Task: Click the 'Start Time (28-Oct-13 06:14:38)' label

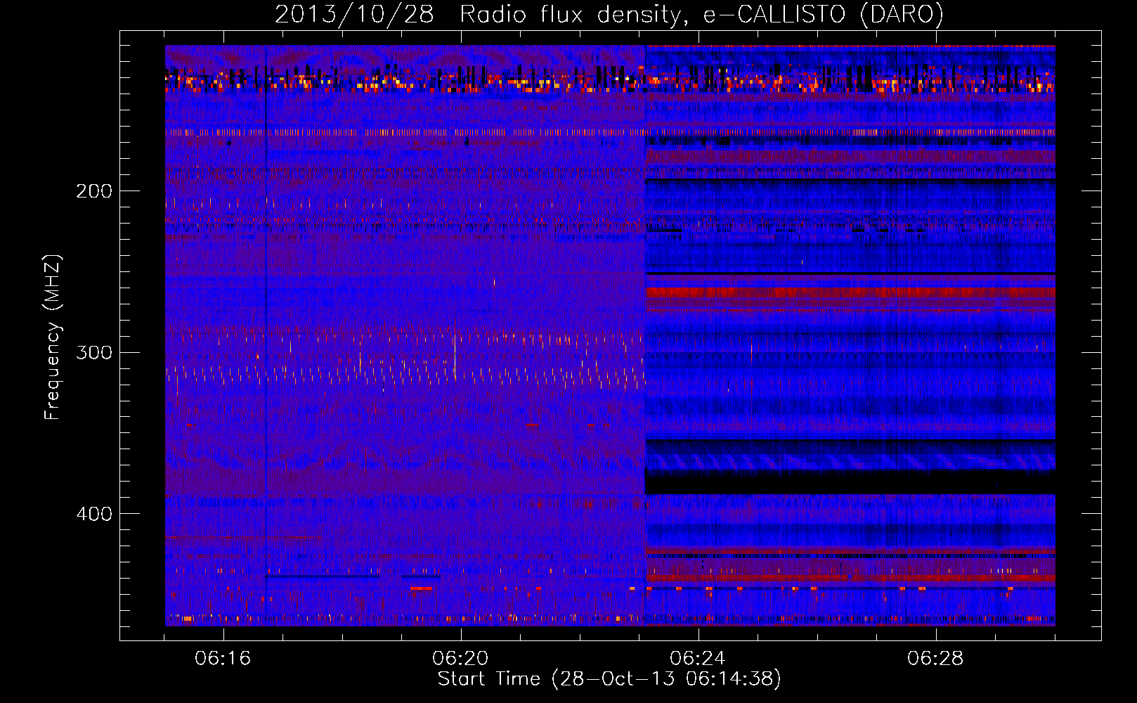Action: click(609, 679)
